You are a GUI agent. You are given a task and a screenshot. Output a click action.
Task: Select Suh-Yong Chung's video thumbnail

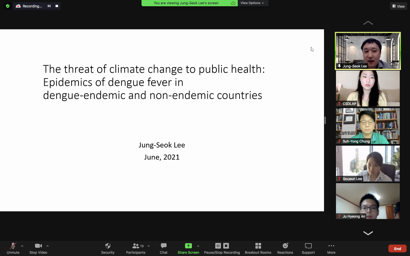368,126
